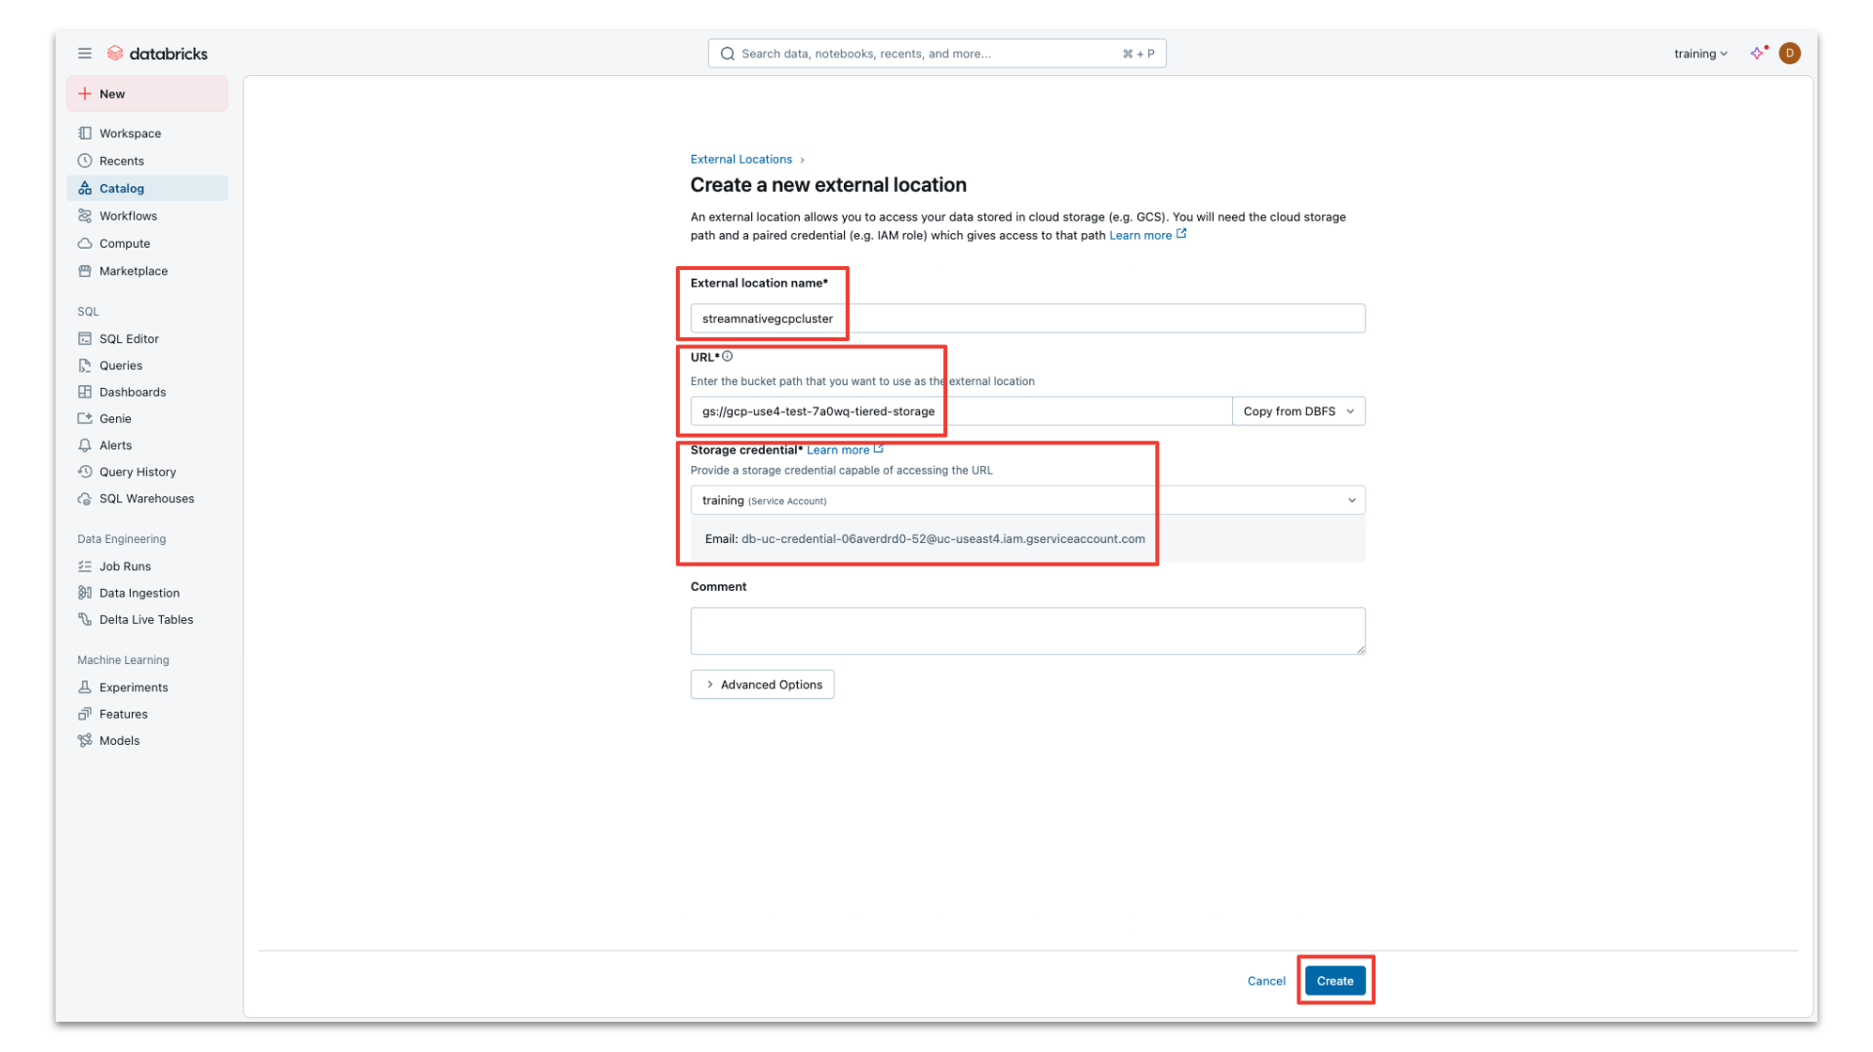The height and width of the screenshot is (1052, 1873).
Task: Open the Marketplace page
Action: (x=133, y=272)
